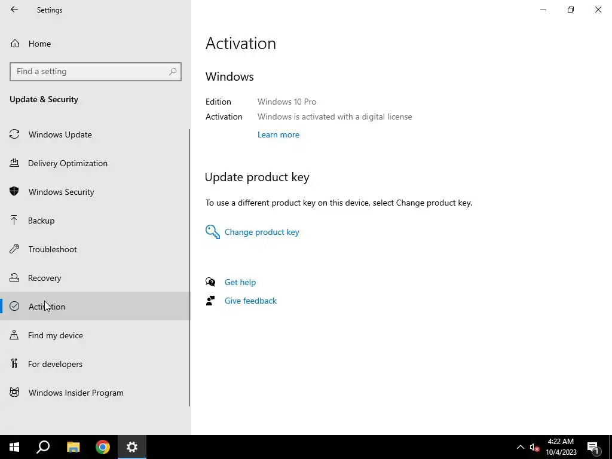Select the Windows Security shield icon

[x=14, y=192]
